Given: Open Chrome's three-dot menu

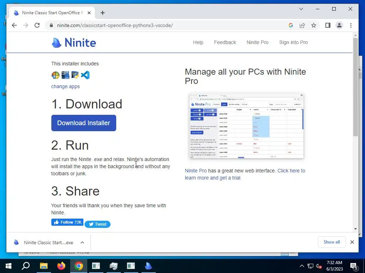Looking at the screenshot, I should click(351, 25).
